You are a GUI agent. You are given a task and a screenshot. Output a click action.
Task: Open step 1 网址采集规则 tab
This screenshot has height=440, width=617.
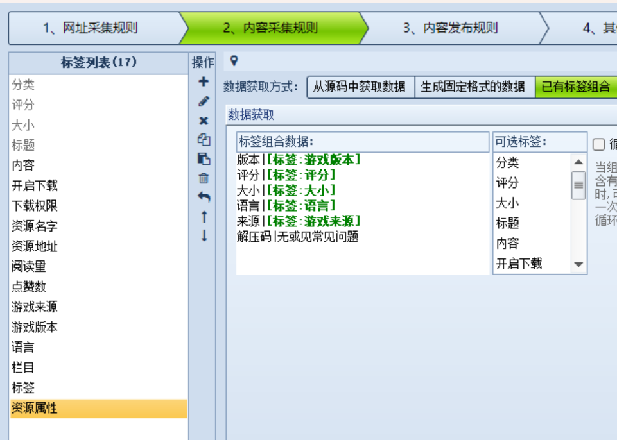(x=93, y=28)
